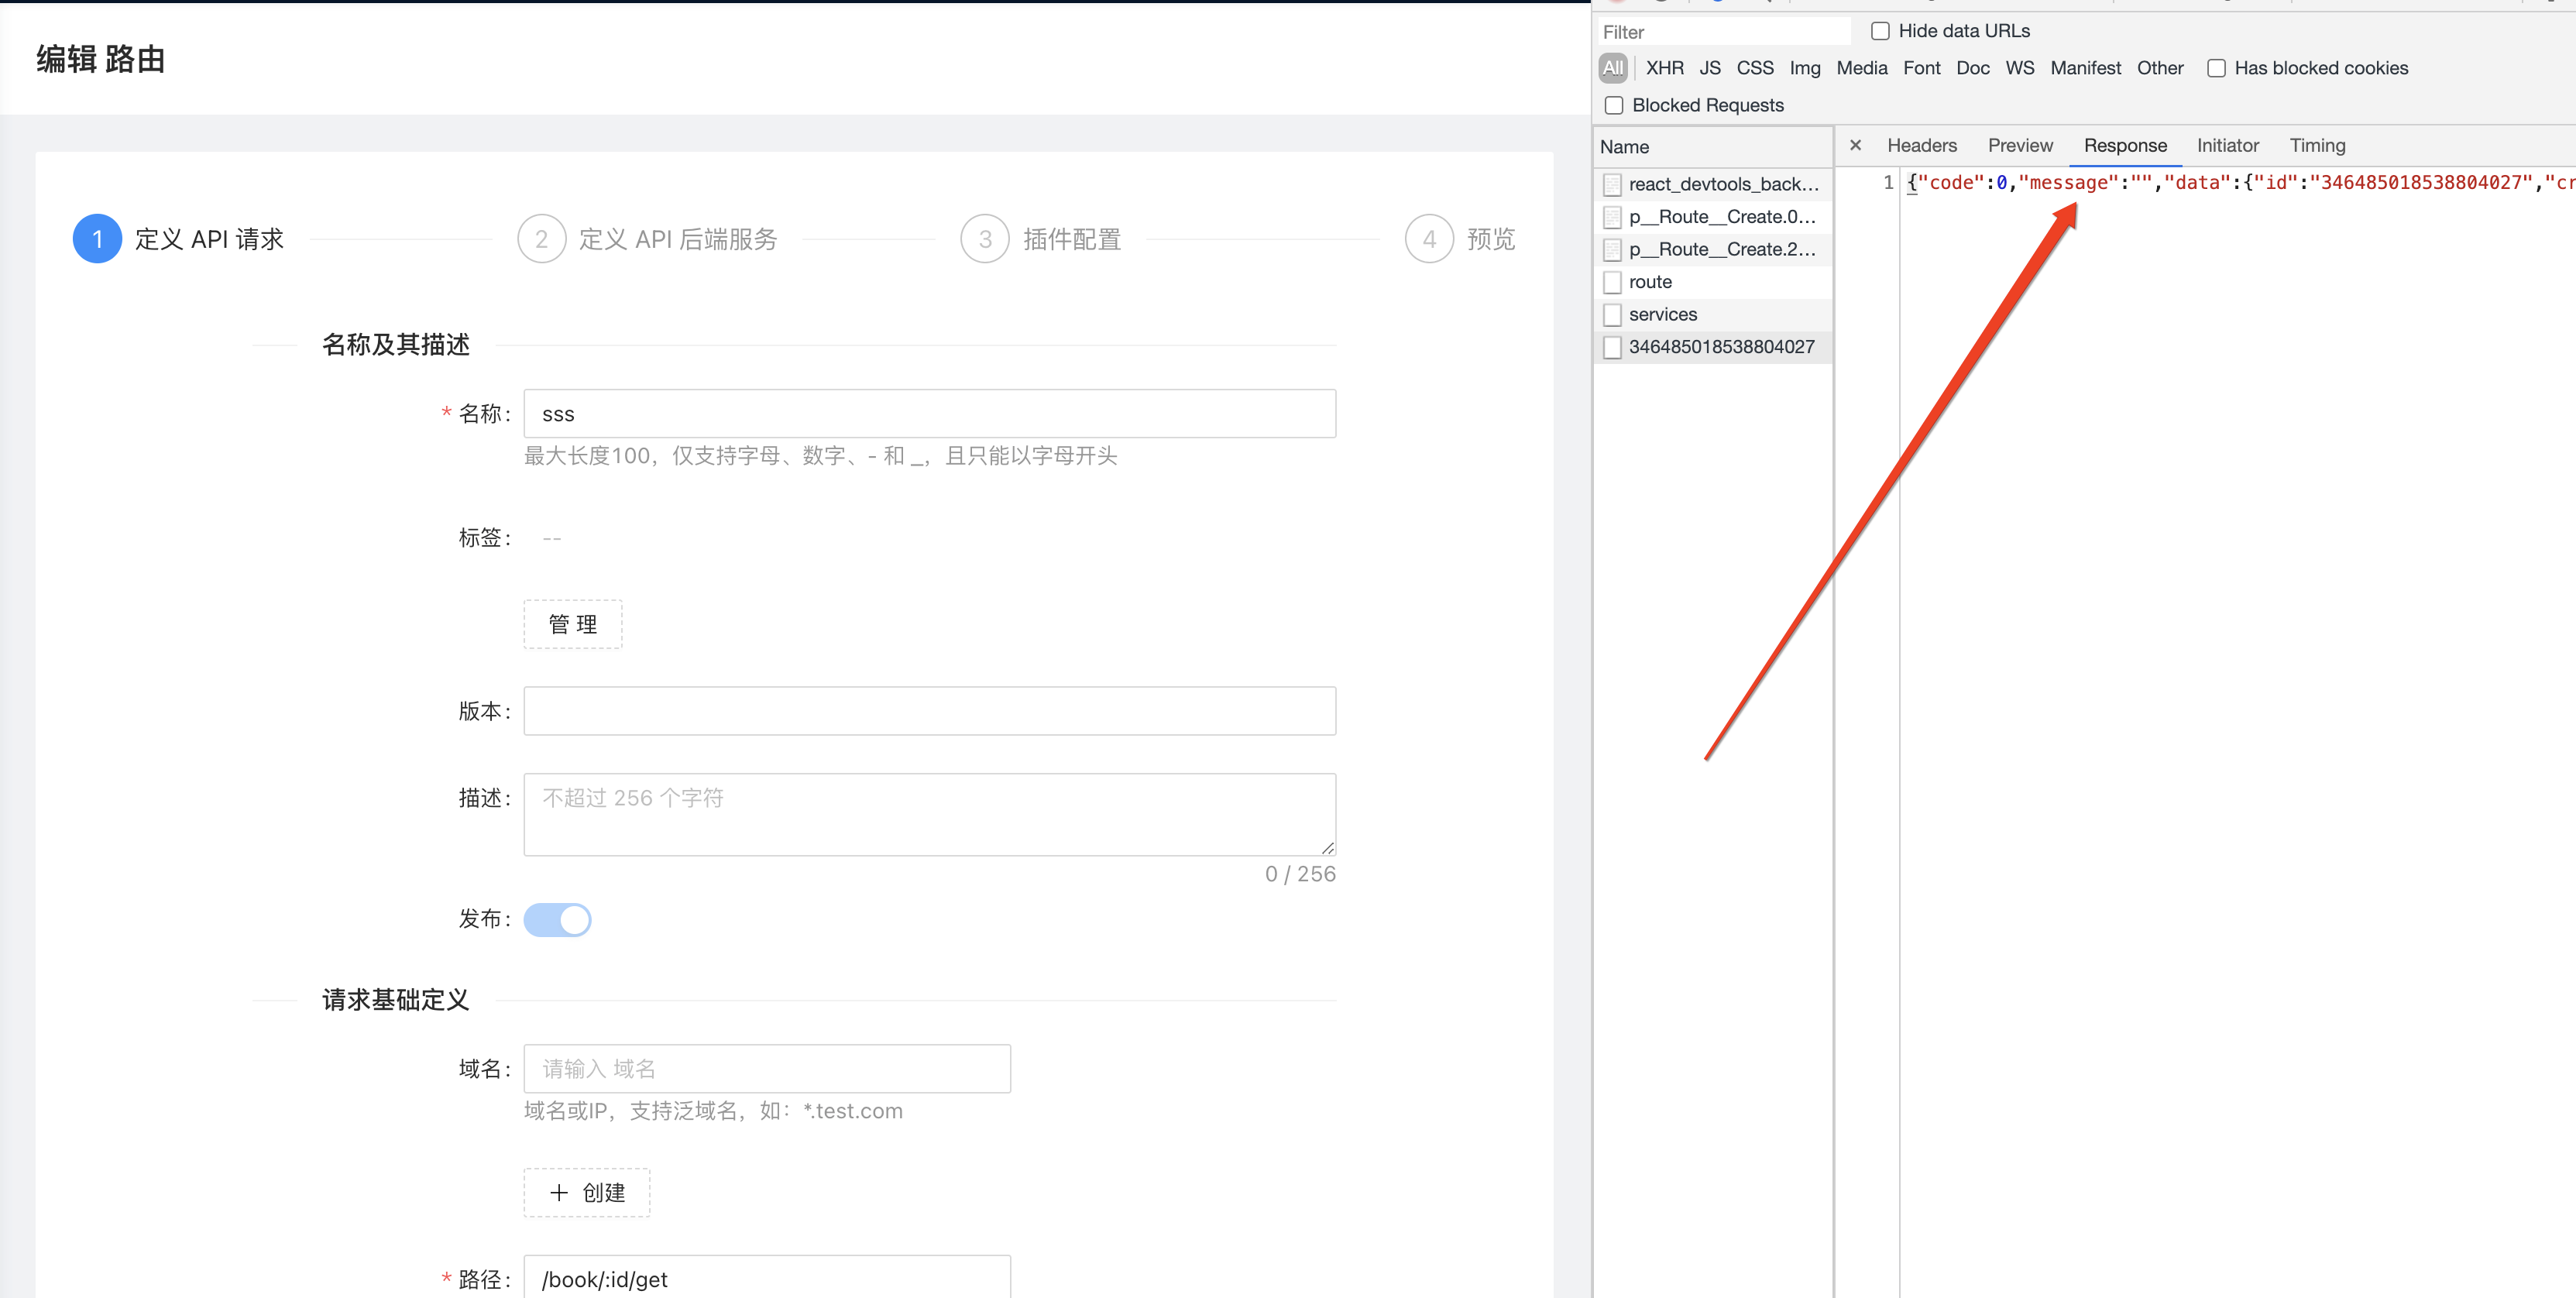2576x1298 pixels.
Task: Click the 名称 name field containing sss
Action: tap(930, 413)
